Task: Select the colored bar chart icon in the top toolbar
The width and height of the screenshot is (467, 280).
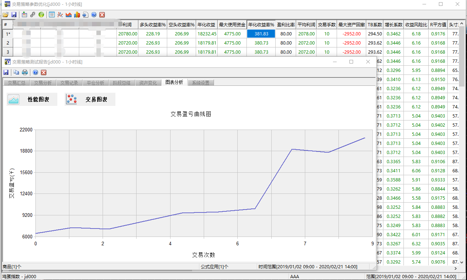Action: 77,15
